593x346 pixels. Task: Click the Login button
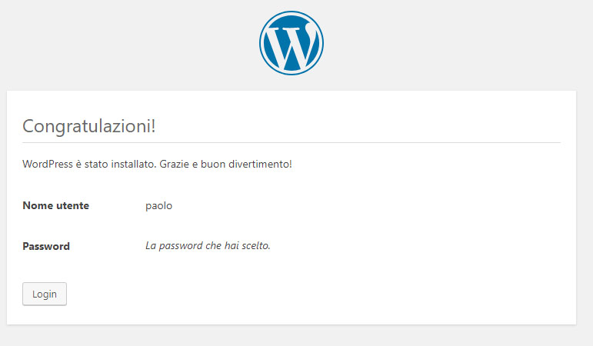45,294
